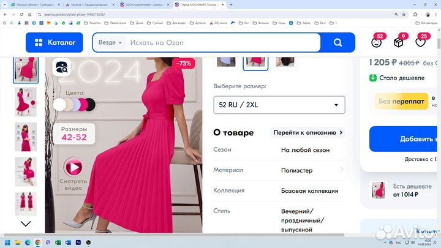Open the 'Рецепты' bookmarks folder

coord(92,23)
